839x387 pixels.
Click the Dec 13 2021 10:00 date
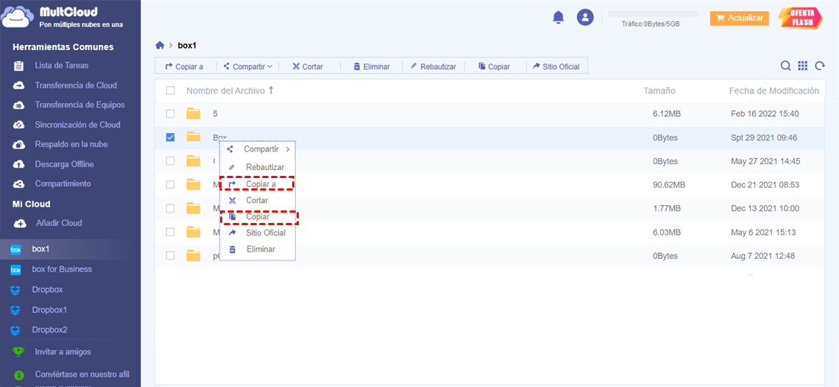(765, 208)
